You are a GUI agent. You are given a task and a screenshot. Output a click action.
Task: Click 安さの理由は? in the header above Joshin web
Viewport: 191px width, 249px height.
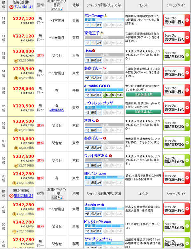pos(24,196)
